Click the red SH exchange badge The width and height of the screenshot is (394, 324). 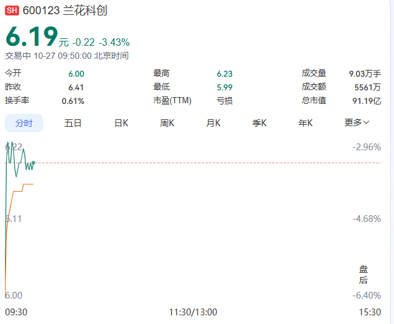click(12, 11)
